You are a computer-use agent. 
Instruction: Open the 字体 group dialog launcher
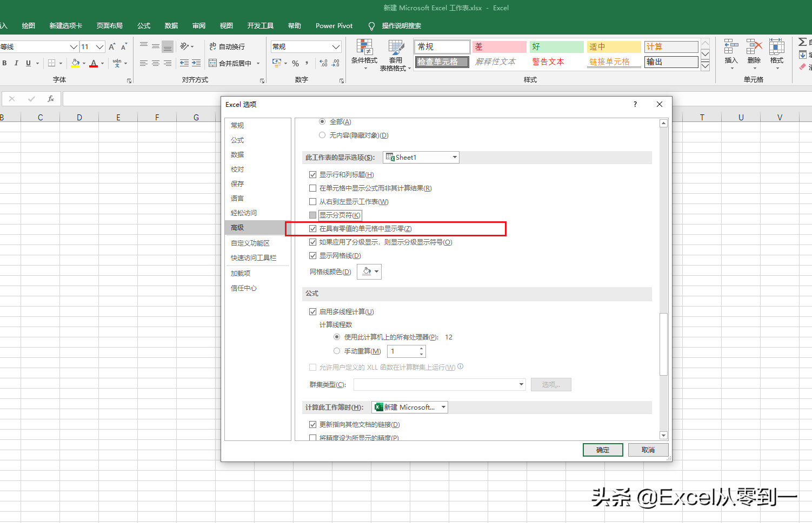pyautogui.click(x=129, y=80)
